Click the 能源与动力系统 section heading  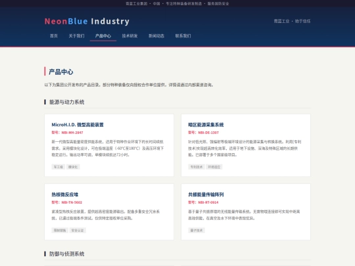(67, 102)
